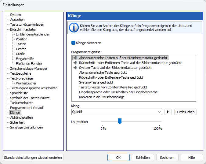Viewport: 206px width, 164px height.
Task: Select event Tastaturkürzel von Comfort Keys Pro gedrückt
Action: [113, 87]
